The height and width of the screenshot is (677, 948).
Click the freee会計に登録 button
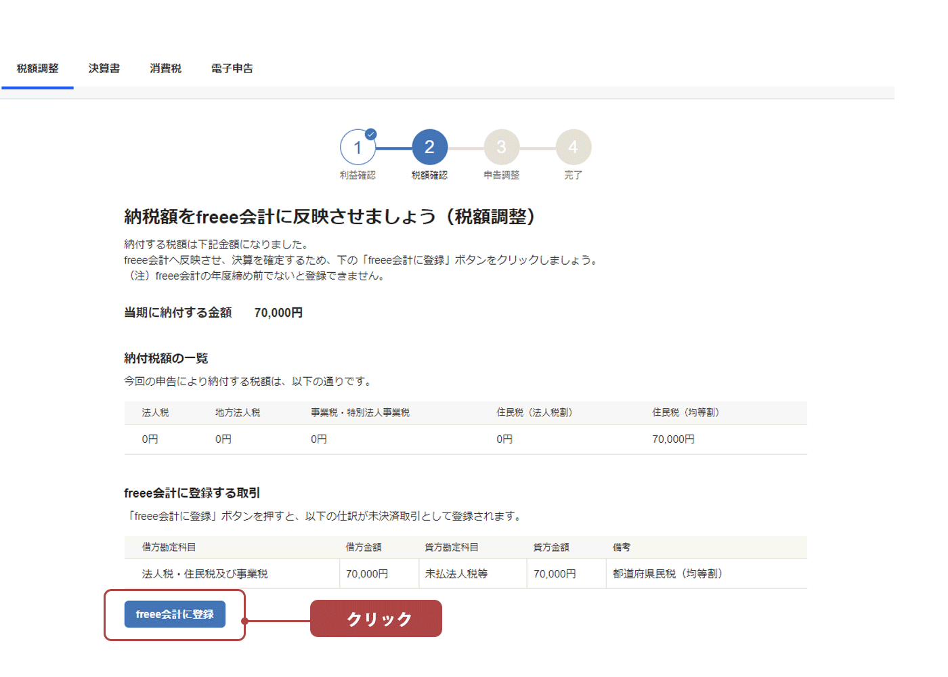click(175, 614)
